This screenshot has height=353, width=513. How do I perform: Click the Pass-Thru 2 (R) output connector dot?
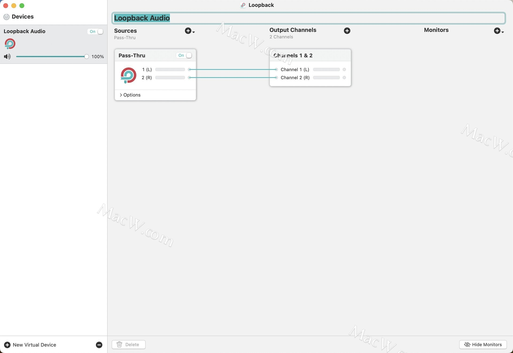(x=189, y=78)
